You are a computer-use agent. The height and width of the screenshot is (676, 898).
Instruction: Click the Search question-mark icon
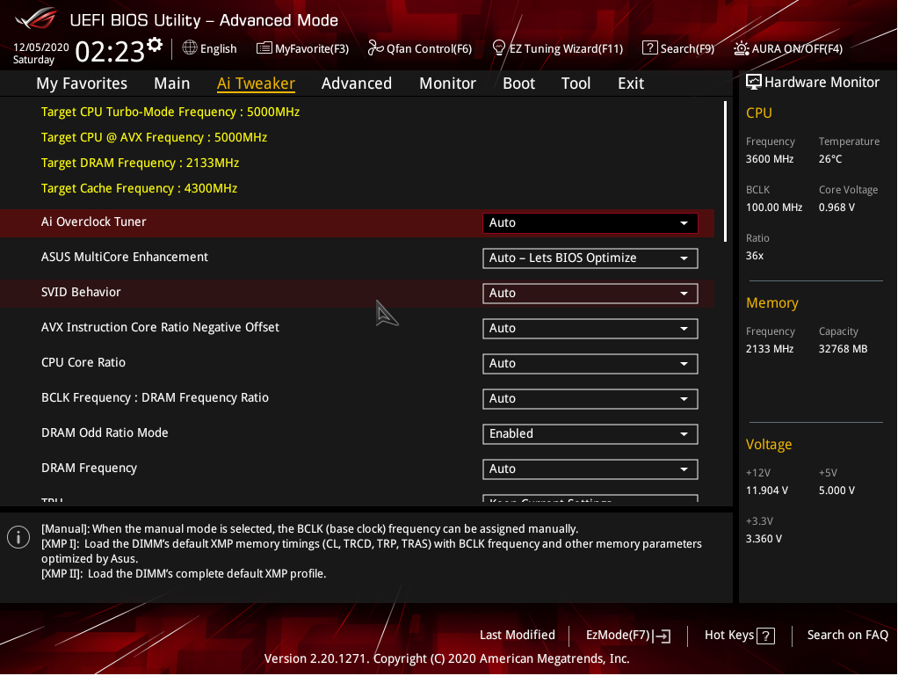[649, 47]
